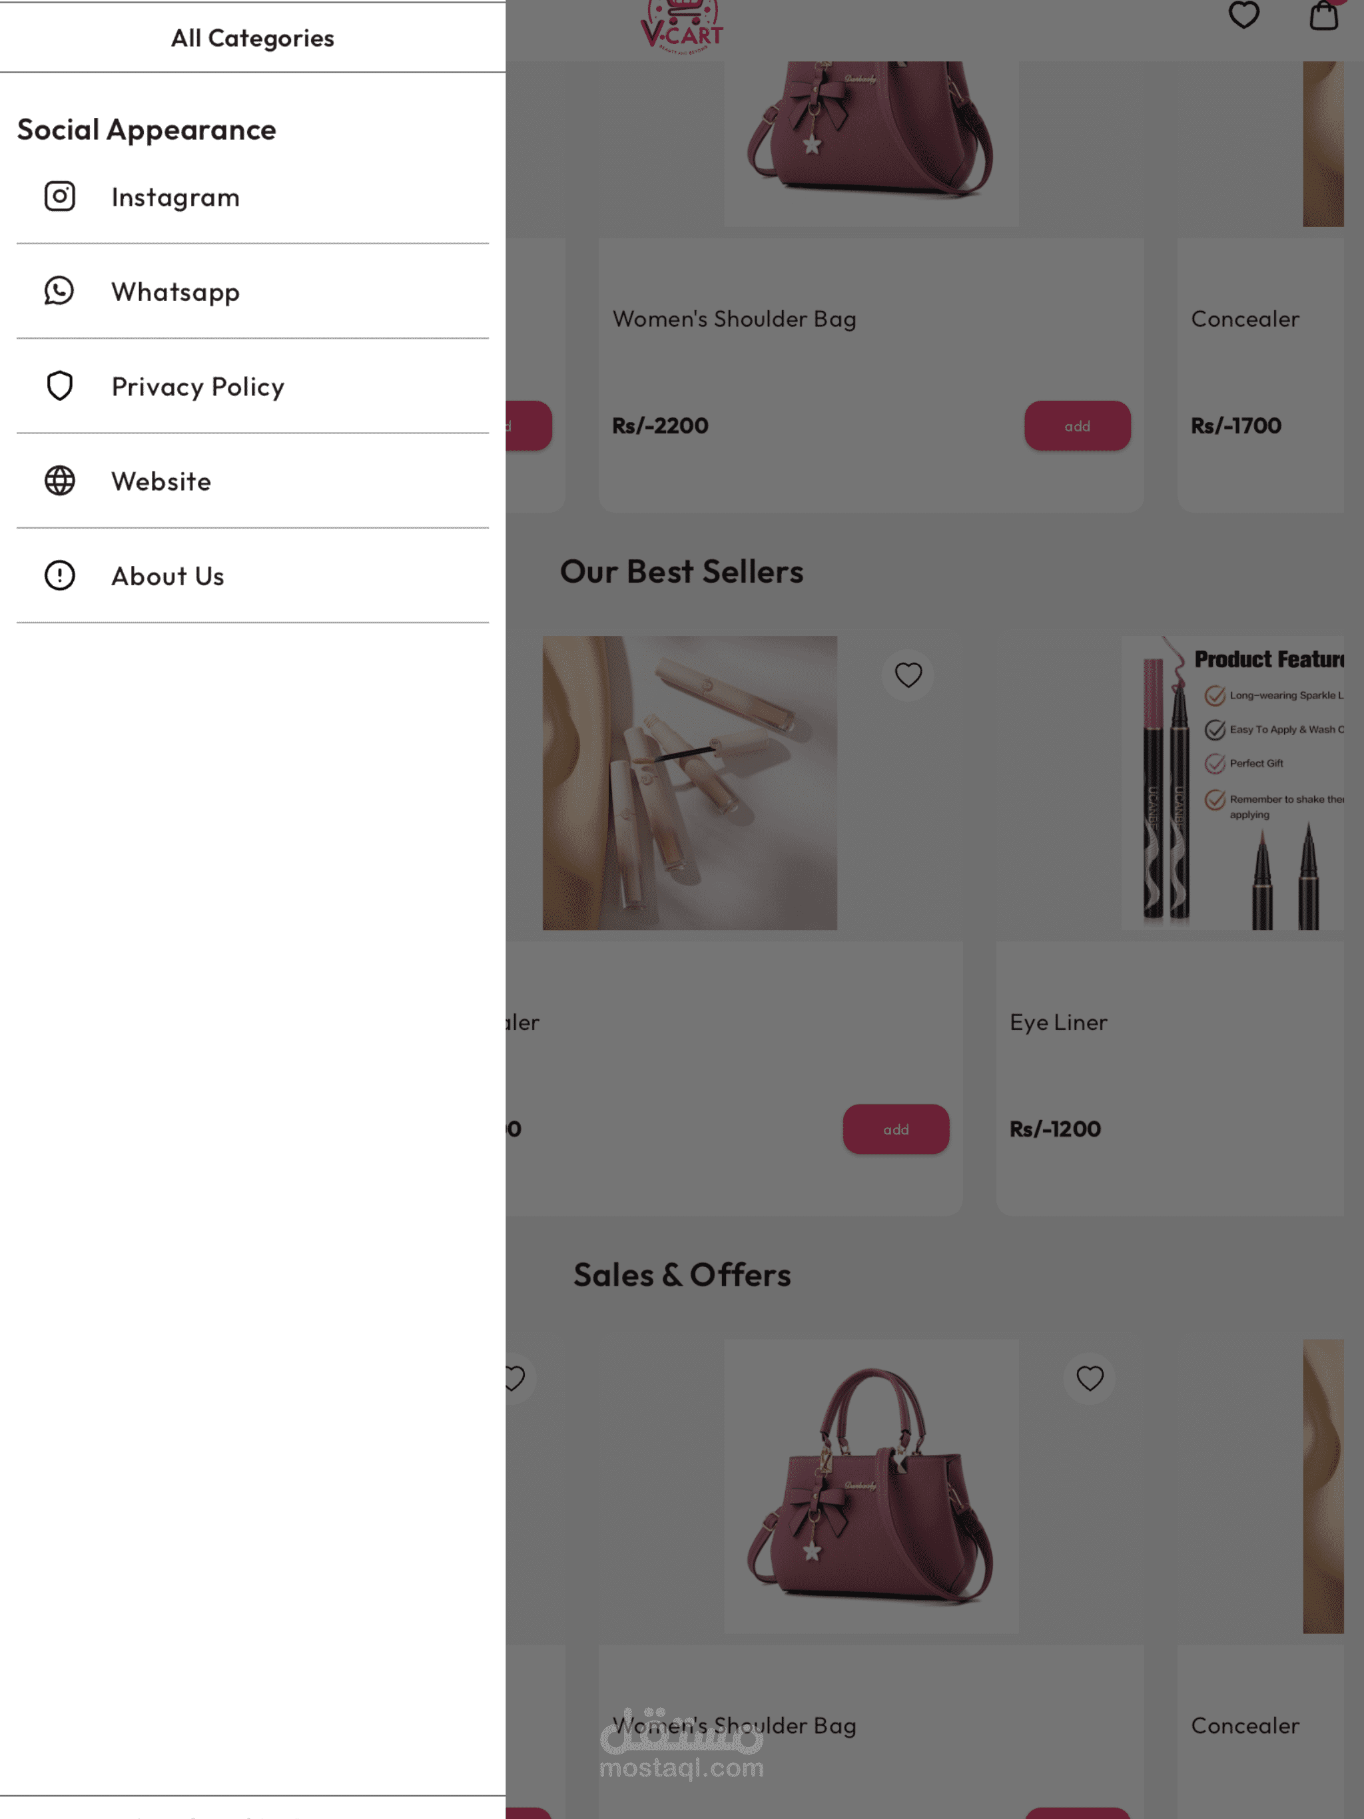1364x1819 pixels.
Task: Tap the Whatsapp icon
Action: pos(59,291)
